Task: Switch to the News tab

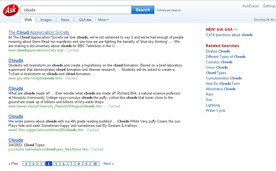Action: pyautogui.click(x=65, y=20)
